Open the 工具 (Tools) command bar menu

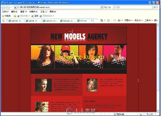(149, 20)
